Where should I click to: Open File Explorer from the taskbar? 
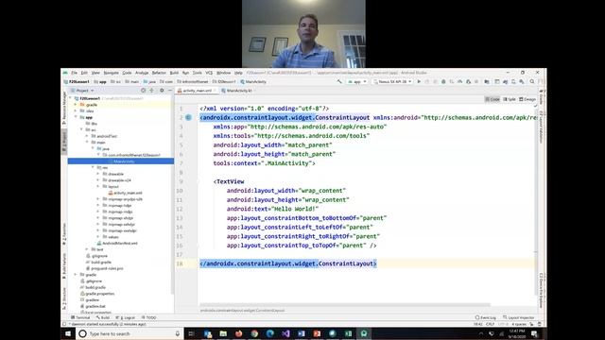pyautogui.click(x=223, y=333)
